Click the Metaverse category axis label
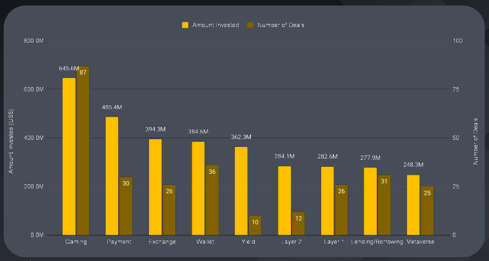The width and height of the screenshot is (489, 261). pos(421,242)
